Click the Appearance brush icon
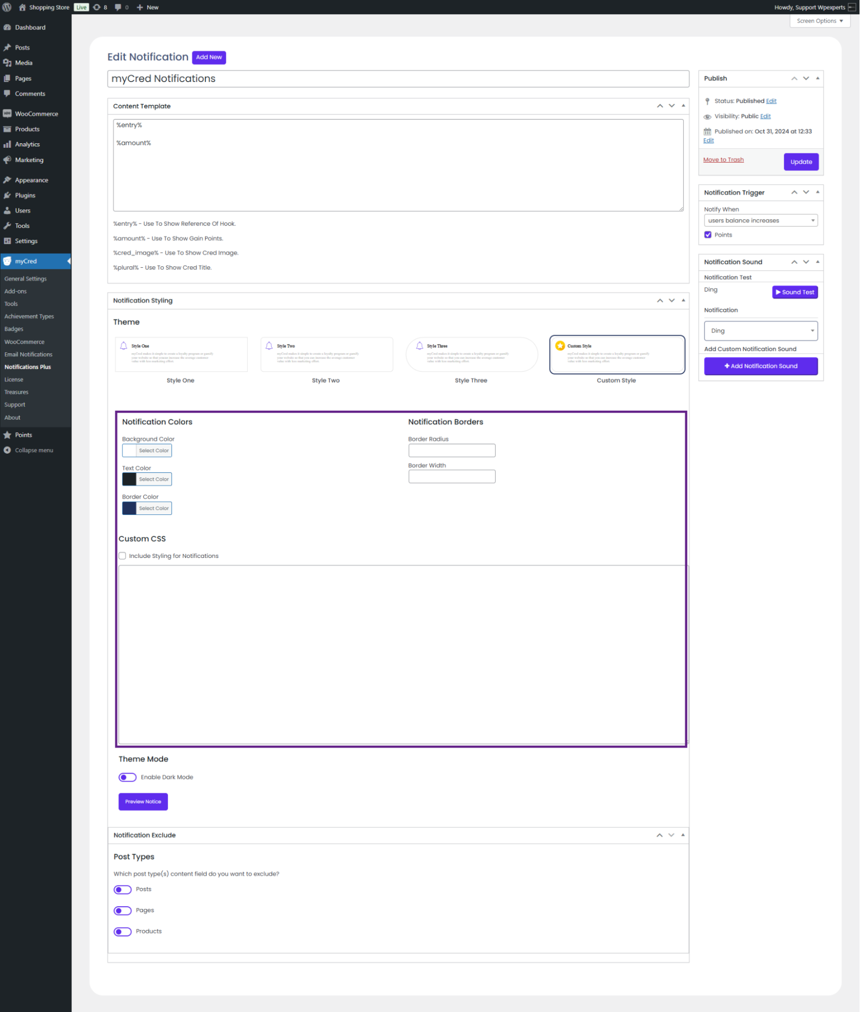Screen dimensions: 860x1012 7,180
